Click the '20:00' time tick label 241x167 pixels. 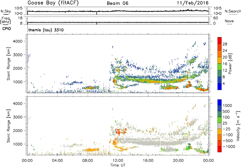pyautogui.click(x=178, y=161)
